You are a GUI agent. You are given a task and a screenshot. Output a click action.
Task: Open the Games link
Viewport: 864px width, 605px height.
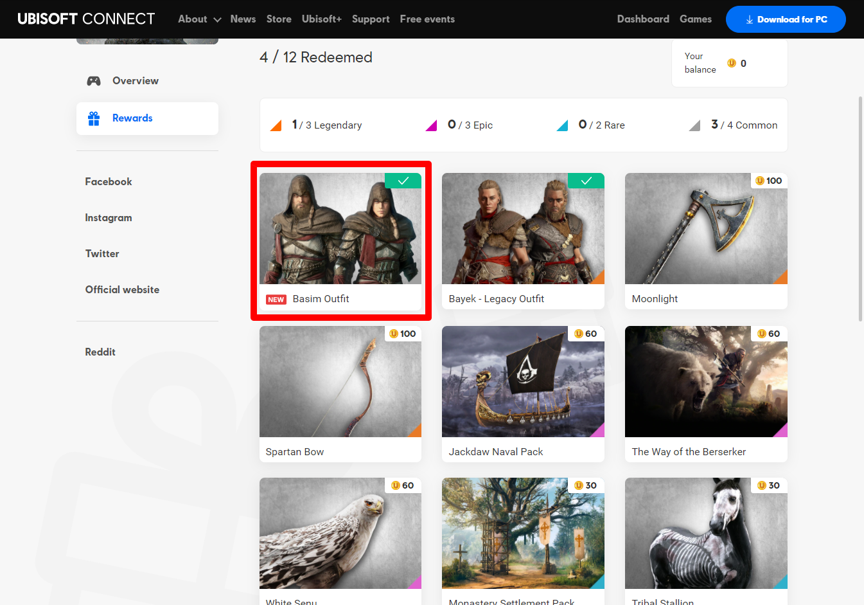click(696, 19)
